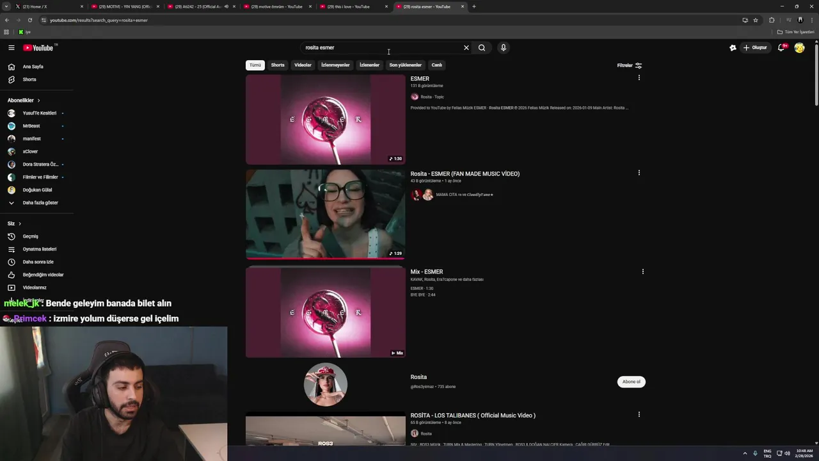Viewport: 819px width, 461px height.
Task: Click Rosita - ESMER (FAN MADE MUSIC VİDEO) title
Action: [465, 174]
